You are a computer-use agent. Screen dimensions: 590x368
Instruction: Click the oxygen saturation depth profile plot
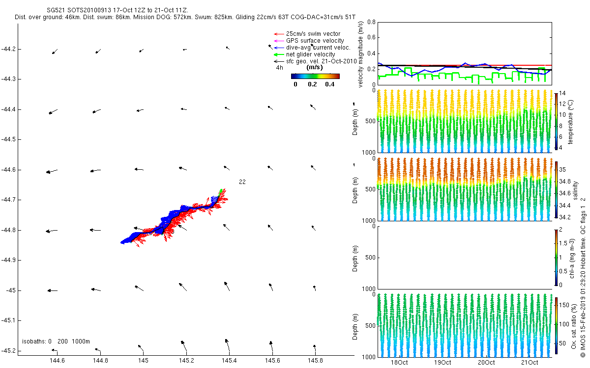pyautogui.click(x=464, y=325)
